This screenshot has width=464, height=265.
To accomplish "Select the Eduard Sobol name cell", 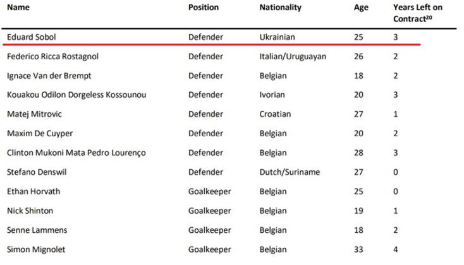I will pyautogui.click(x=32, y=37).
